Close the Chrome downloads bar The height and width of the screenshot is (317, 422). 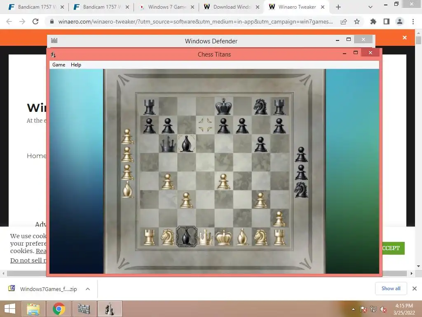[415, 289]
